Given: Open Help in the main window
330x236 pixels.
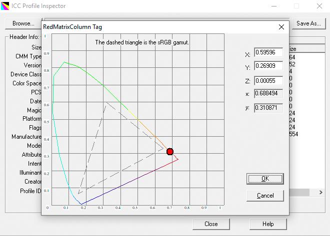Looking at the screenshot, I should coord(268,224).
